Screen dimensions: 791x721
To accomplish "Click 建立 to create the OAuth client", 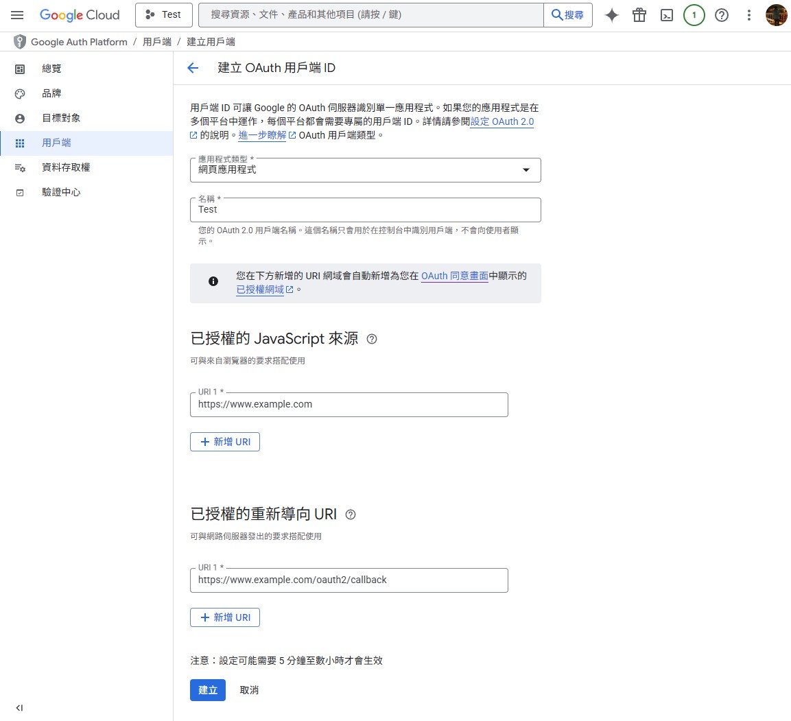I will [207, 690].
